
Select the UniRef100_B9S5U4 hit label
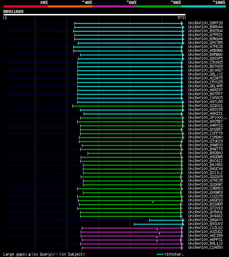tap(205, 31)
